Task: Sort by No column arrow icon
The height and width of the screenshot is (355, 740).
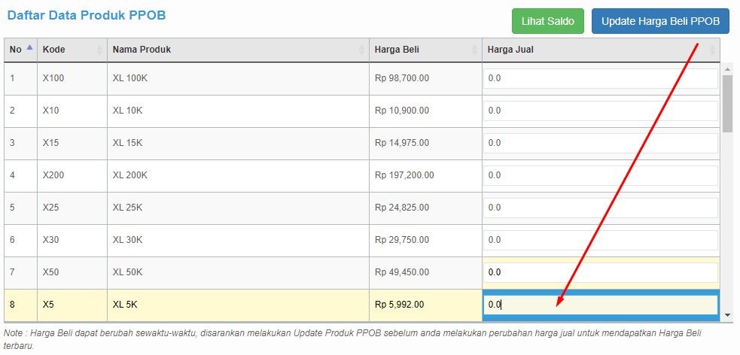Action: click(30, 47)
